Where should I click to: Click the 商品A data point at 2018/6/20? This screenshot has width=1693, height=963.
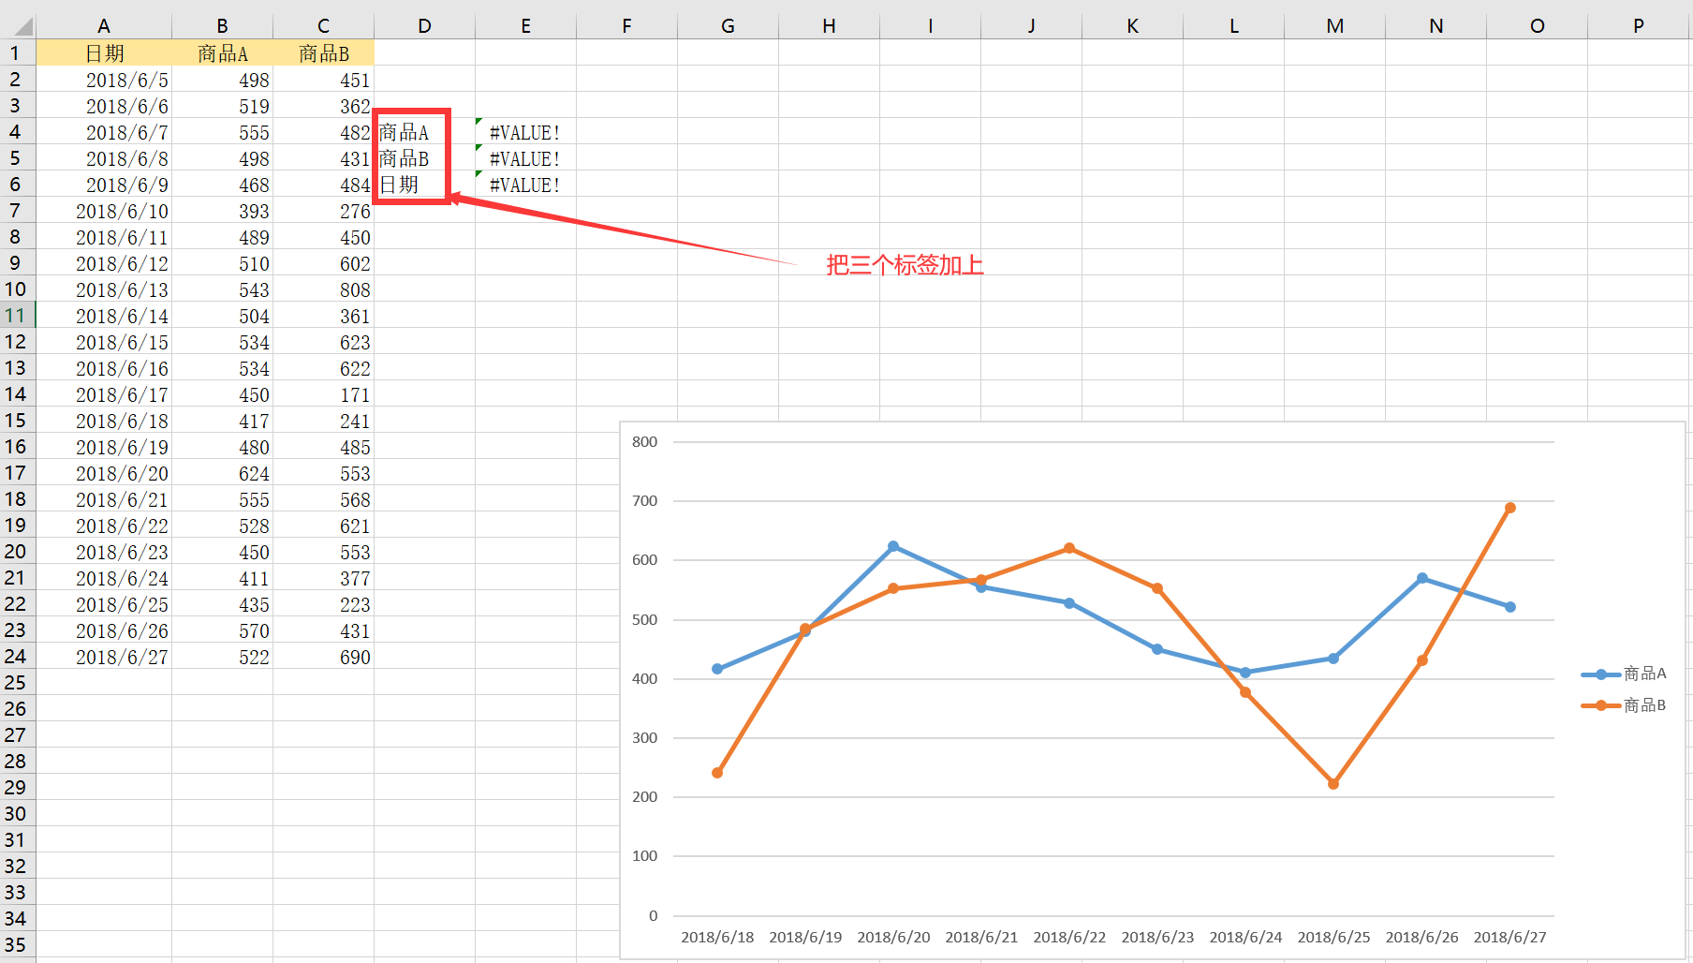[x=893, y=546]
